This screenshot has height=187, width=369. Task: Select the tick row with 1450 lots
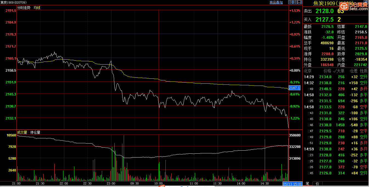pos(336,125)
